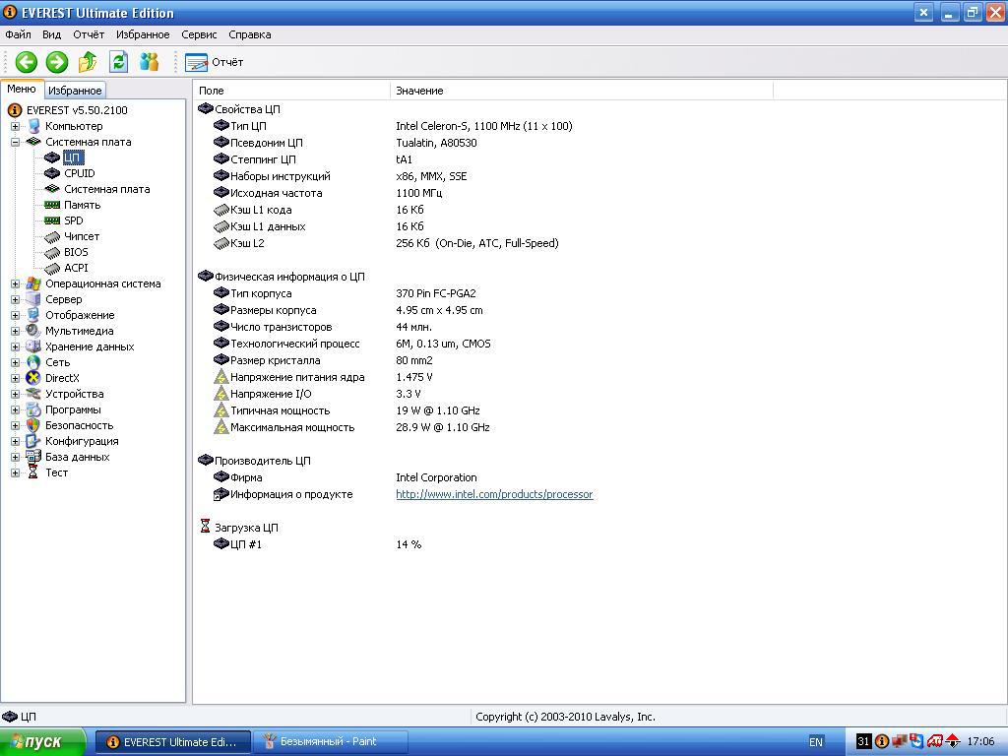
Task: Click the 17:06 taskbar clock
Action: pos(981,742)
